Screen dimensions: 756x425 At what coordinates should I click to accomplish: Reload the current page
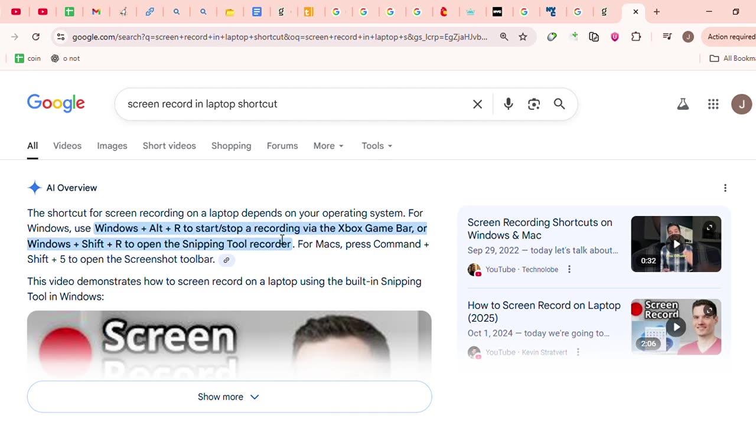36,37
